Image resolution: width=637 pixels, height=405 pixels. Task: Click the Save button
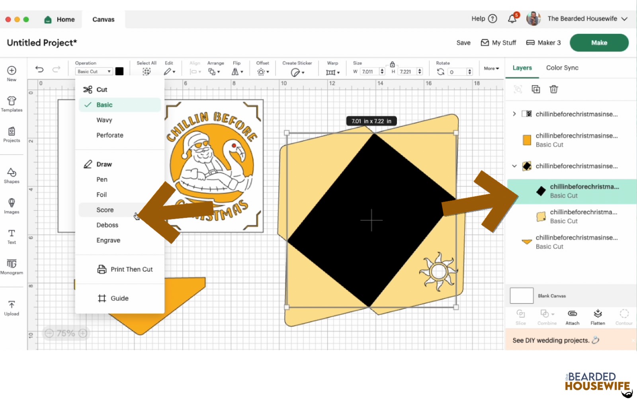tap(463, 43)
